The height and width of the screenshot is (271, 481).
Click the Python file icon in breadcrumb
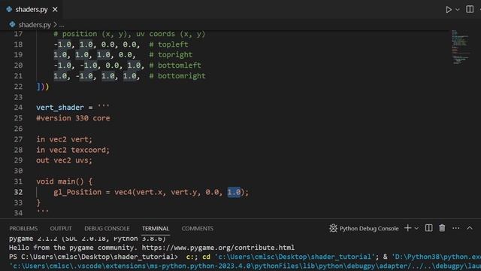(x=12, y=24)
